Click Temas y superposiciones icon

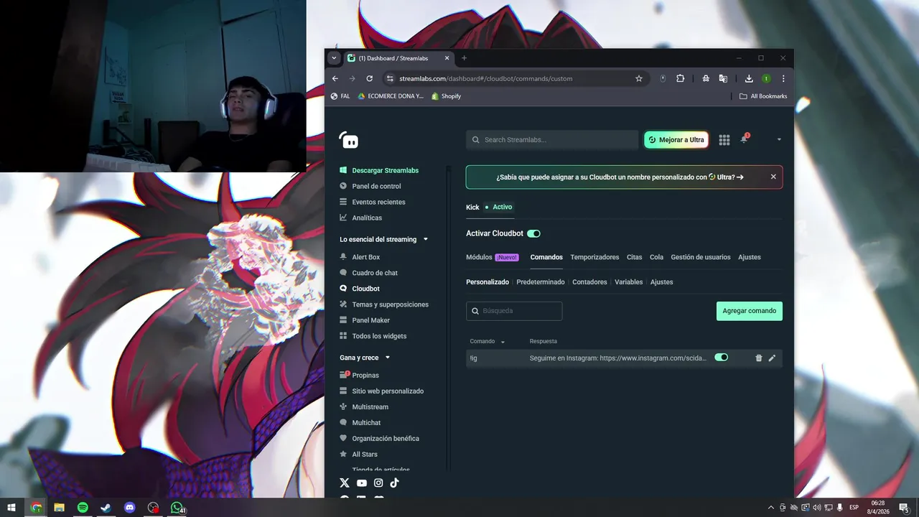pyautogui.click(x=344, y=304)
